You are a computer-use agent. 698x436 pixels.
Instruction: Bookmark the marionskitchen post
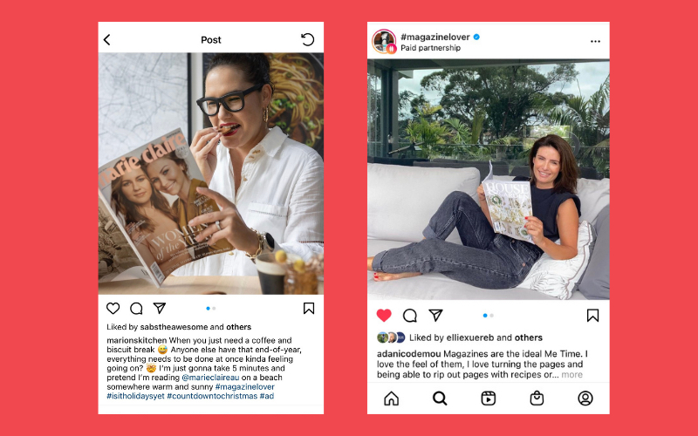coord(309,308)
